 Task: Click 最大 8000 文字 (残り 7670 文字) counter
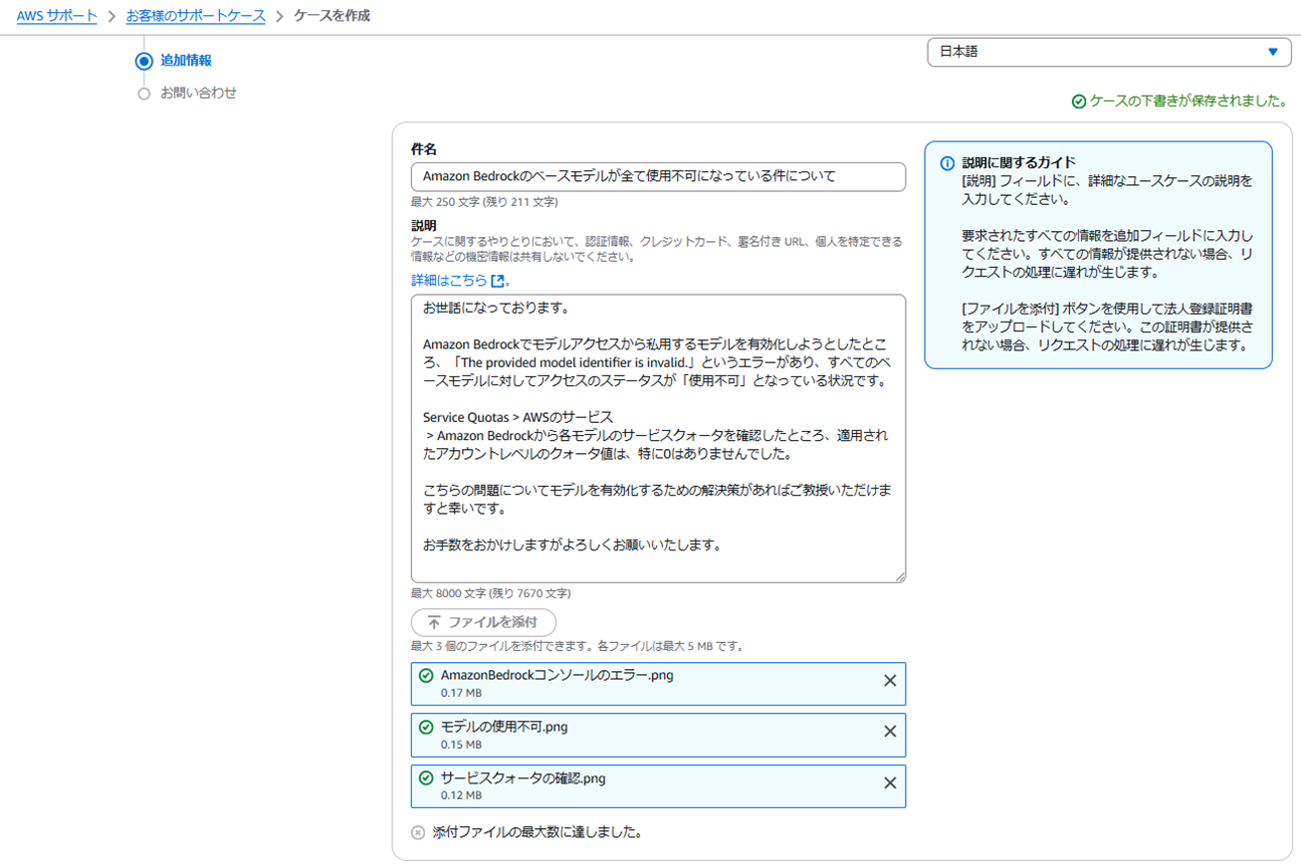491,593
